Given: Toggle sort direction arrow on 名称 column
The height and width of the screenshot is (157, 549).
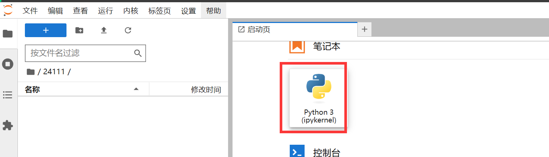Looking at the screenshot, I should tap(136, 89).
